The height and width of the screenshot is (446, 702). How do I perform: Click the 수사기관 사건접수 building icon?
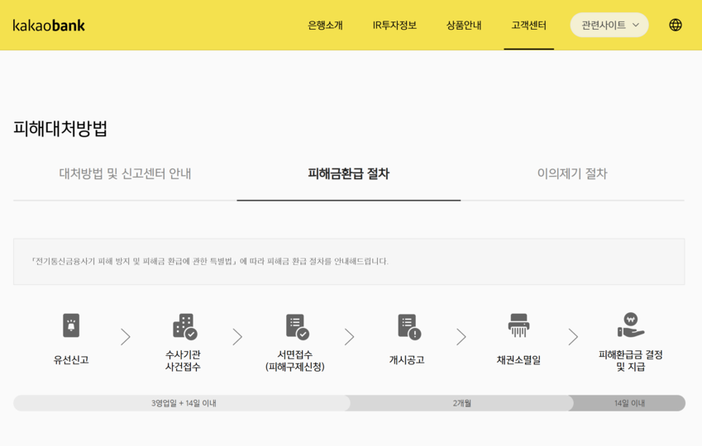pyautogui.click(x=184, y=326)
